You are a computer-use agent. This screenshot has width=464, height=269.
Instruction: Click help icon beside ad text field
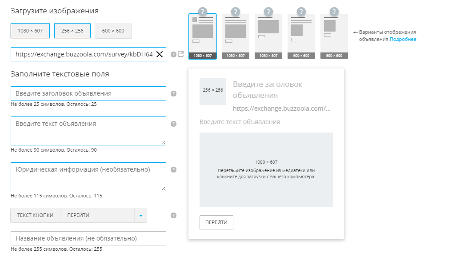174,124
